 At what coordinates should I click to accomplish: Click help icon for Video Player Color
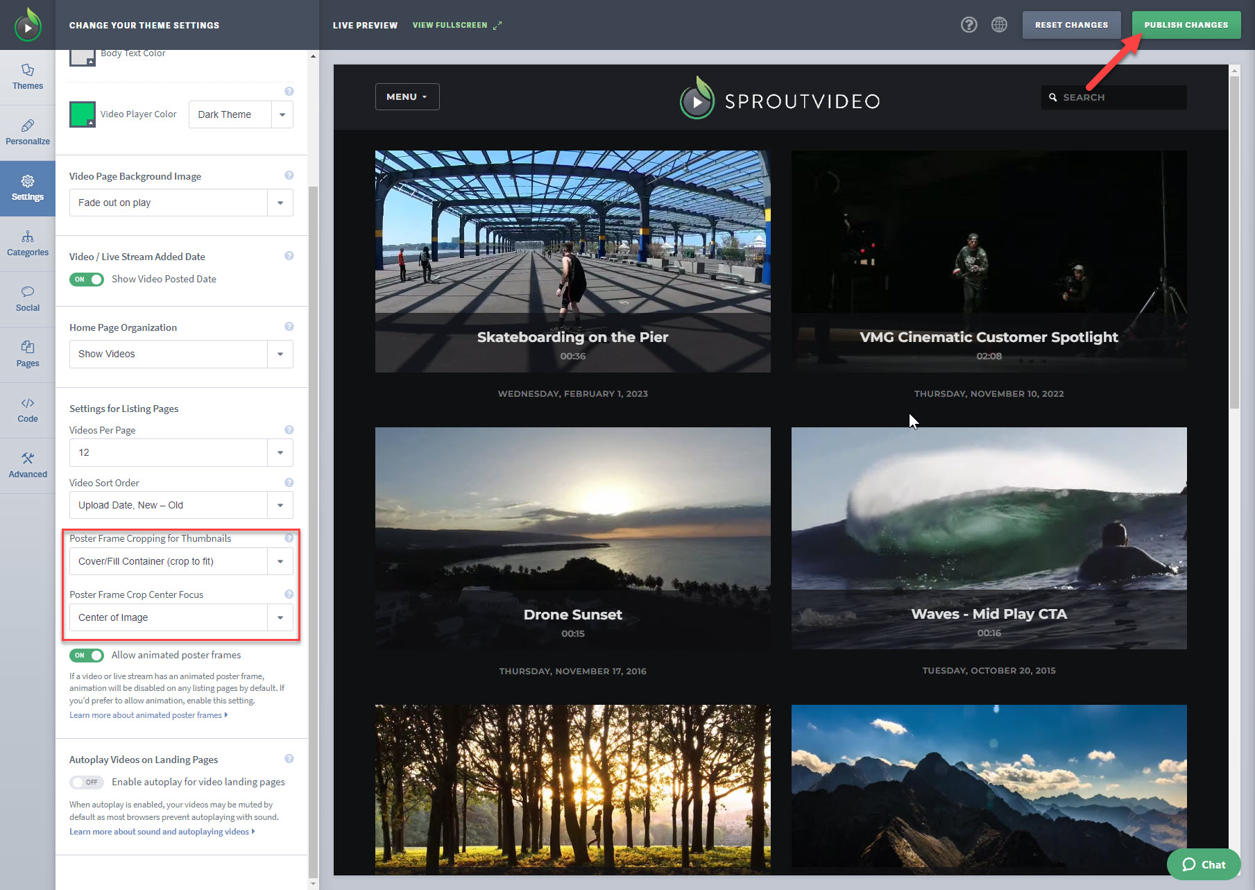tap(289, 92)
